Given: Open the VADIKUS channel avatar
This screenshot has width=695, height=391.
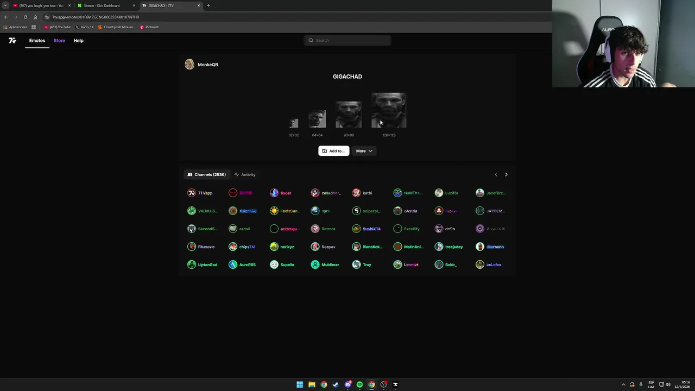Looking at the screenshot, I should click(191, 211).
